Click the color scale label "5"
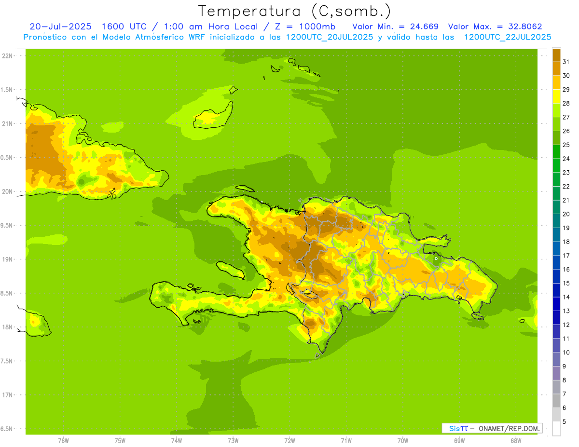This screenshot has height=447, width=579. tap(565, 421)
